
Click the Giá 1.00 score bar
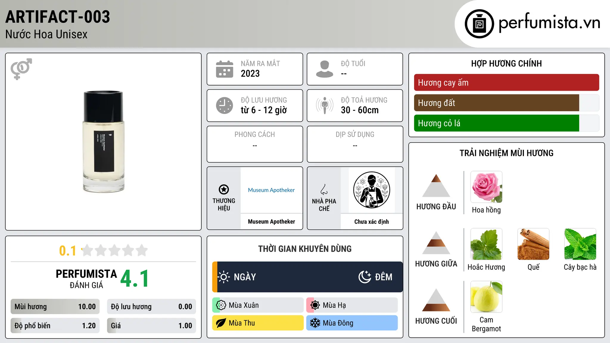pyautogui.click(x=151, y=325)
